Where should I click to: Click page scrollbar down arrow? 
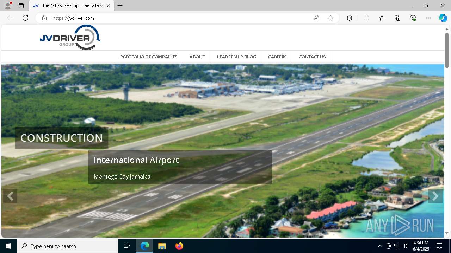(447, 233)
